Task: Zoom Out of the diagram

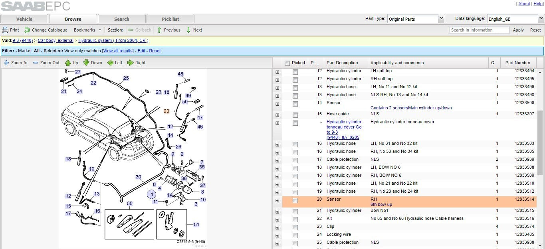Action: click(x=46, y=63)
